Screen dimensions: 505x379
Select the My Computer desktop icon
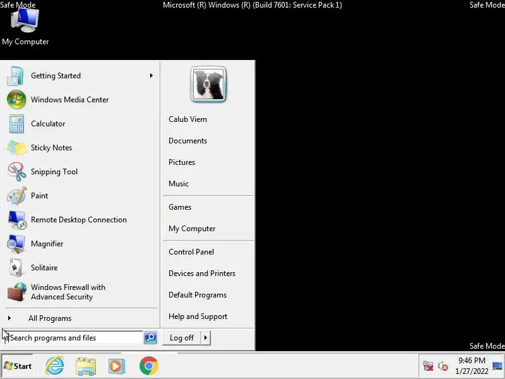tap(25, 27)
